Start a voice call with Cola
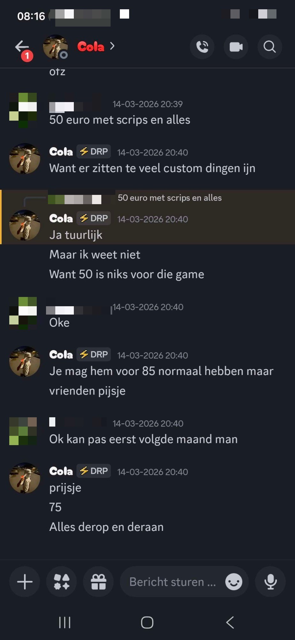The image size is (295, 640). point(202,47)
